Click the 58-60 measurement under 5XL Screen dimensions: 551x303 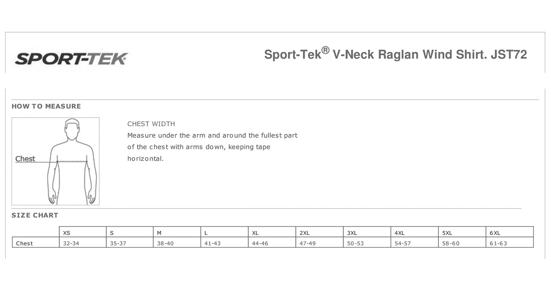tap(450, 244)
